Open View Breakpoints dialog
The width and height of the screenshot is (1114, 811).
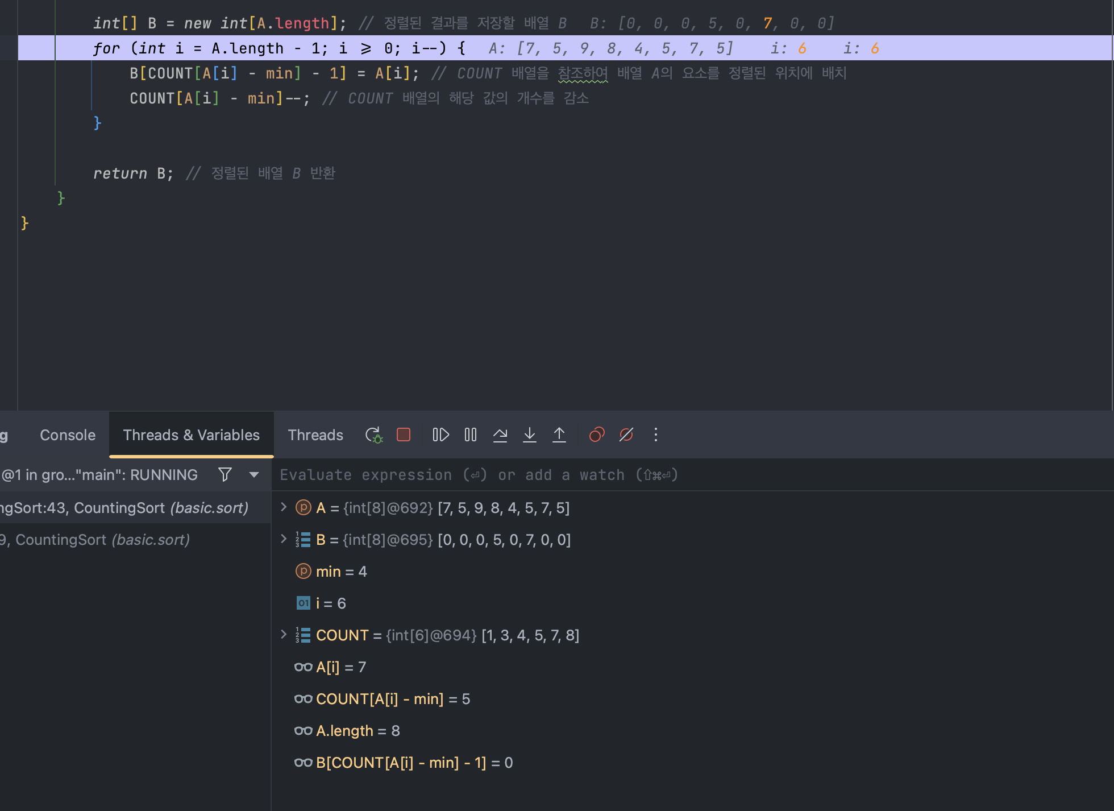coord(597,435)
